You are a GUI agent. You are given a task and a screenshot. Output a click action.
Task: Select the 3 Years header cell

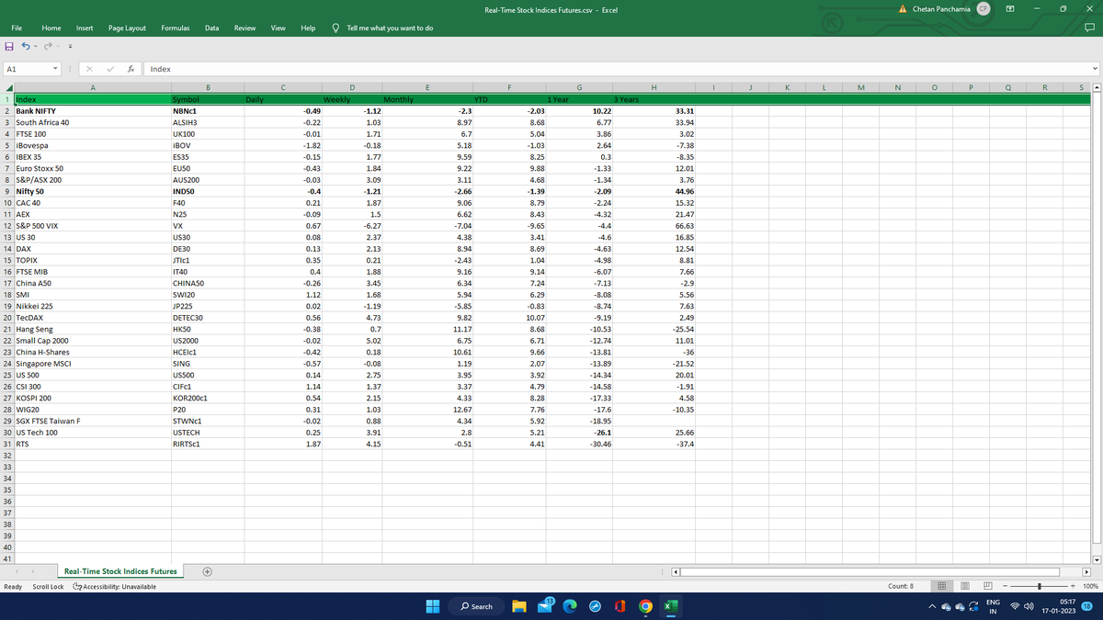pos(654,98)
